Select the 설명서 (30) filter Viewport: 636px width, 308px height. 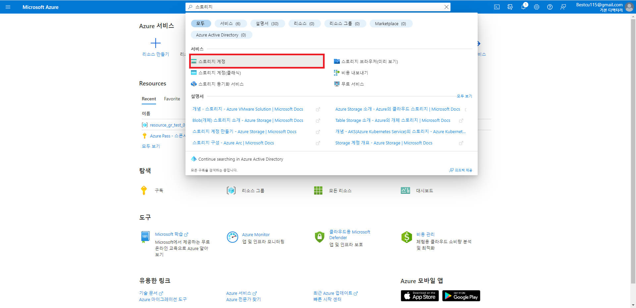tap(267, 24)
